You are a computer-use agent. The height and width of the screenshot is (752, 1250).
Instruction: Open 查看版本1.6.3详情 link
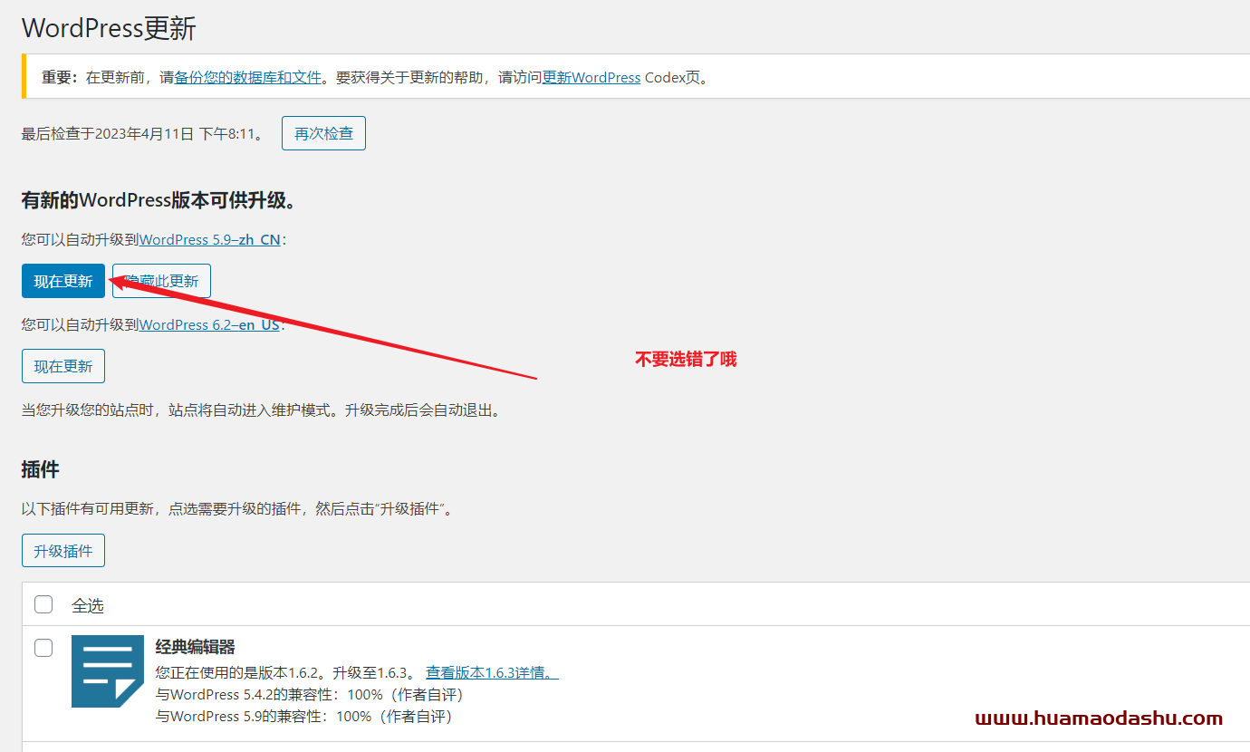click(493, 672)
